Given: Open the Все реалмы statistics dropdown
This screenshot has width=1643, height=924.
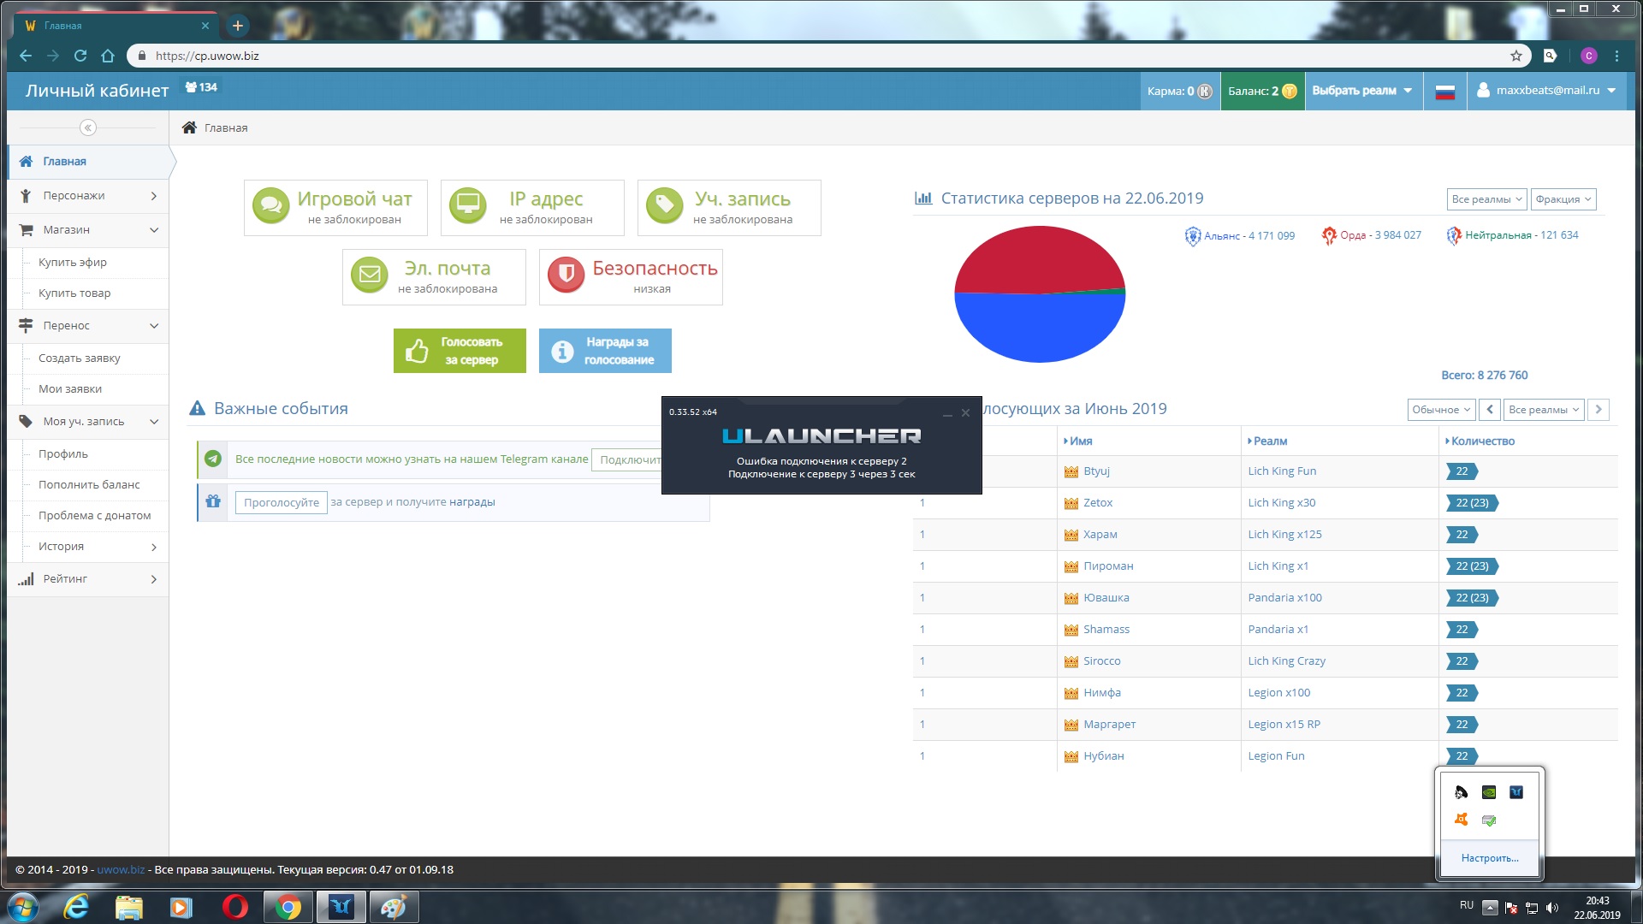Looking at the screenshot, I should point(1486,199).
